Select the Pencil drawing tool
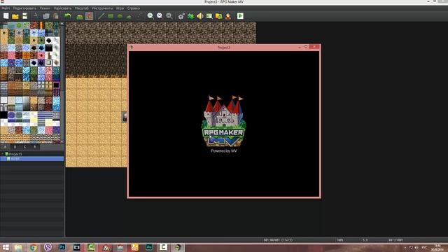Screen dimensions: 448x252 point(101,16)
